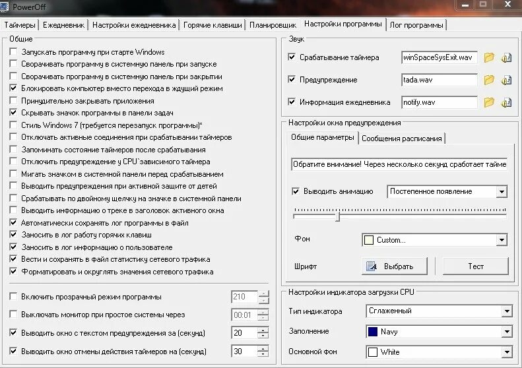Switch to Ежедневник tab
The width and height of the screenshot is (522, 368).
[63, 25]
